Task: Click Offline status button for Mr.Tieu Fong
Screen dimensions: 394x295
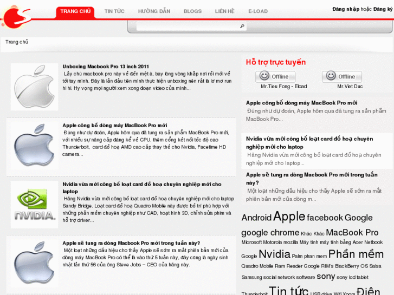Action: [275, 76]
